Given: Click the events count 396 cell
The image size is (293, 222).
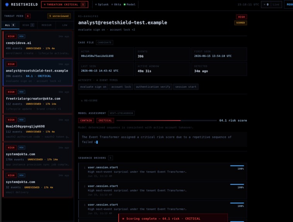Looking at the screenshot, I should point(163,54).
